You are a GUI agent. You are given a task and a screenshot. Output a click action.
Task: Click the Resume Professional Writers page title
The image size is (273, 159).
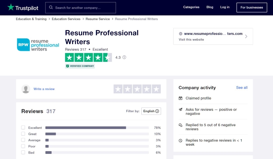[102, 37]
